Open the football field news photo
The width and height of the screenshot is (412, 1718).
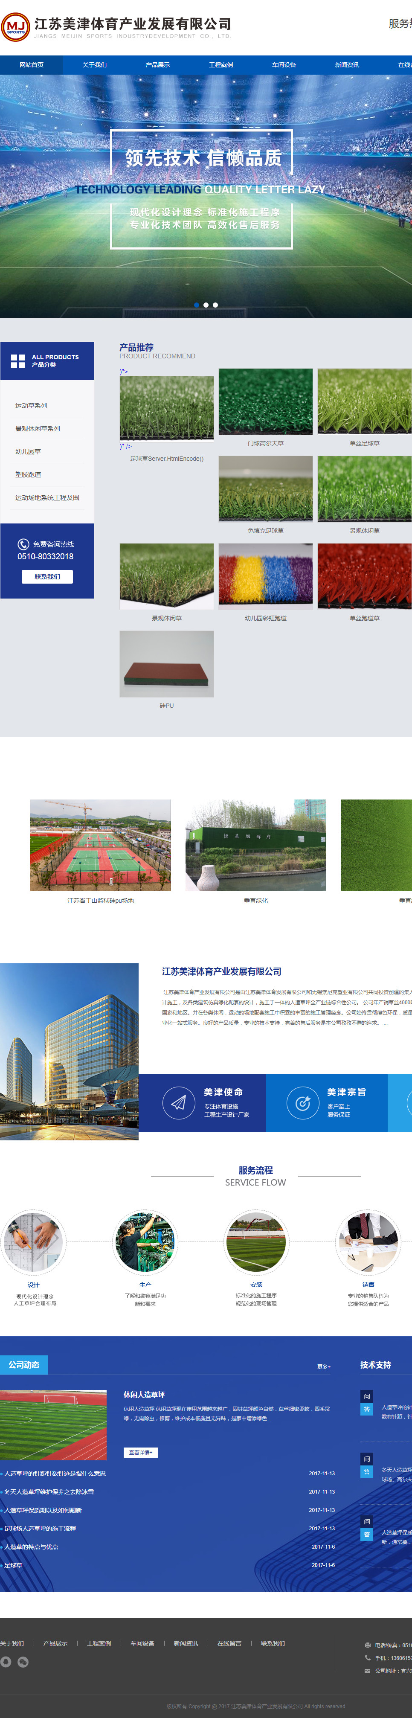tap(53, 1425)
